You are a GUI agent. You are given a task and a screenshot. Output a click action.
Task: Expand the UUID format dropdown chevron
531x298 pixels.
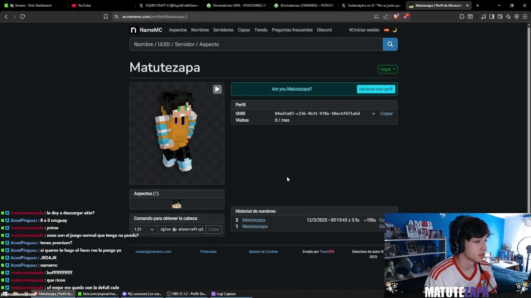coord(373,113)
